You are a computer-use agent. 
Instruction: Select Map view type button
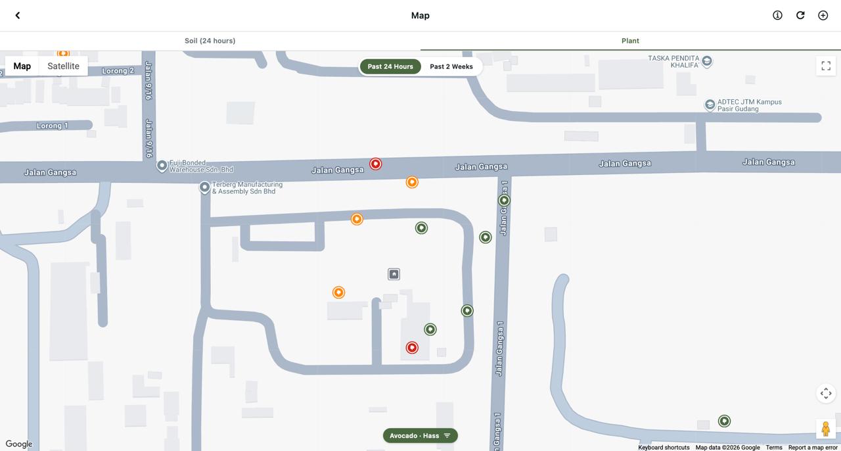[22, 66]
